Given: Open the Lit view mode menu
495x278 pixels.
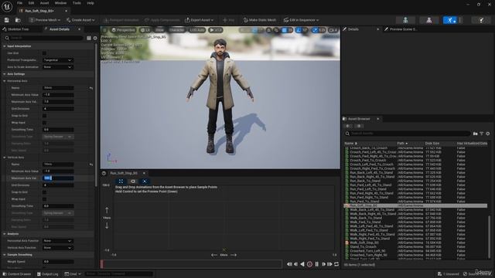Looking at the screenshot, I should 145,30.
